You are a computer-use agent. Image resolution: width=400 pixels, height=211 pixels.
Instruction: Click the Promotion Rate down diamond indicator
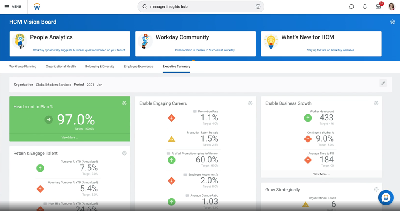pos(172,118)
